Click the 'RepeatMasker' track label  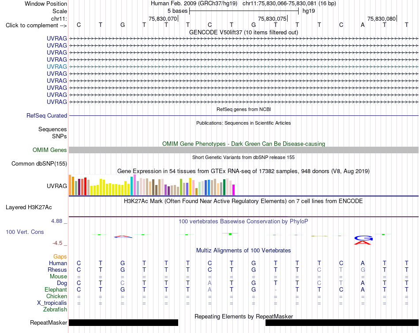point(49,322)
